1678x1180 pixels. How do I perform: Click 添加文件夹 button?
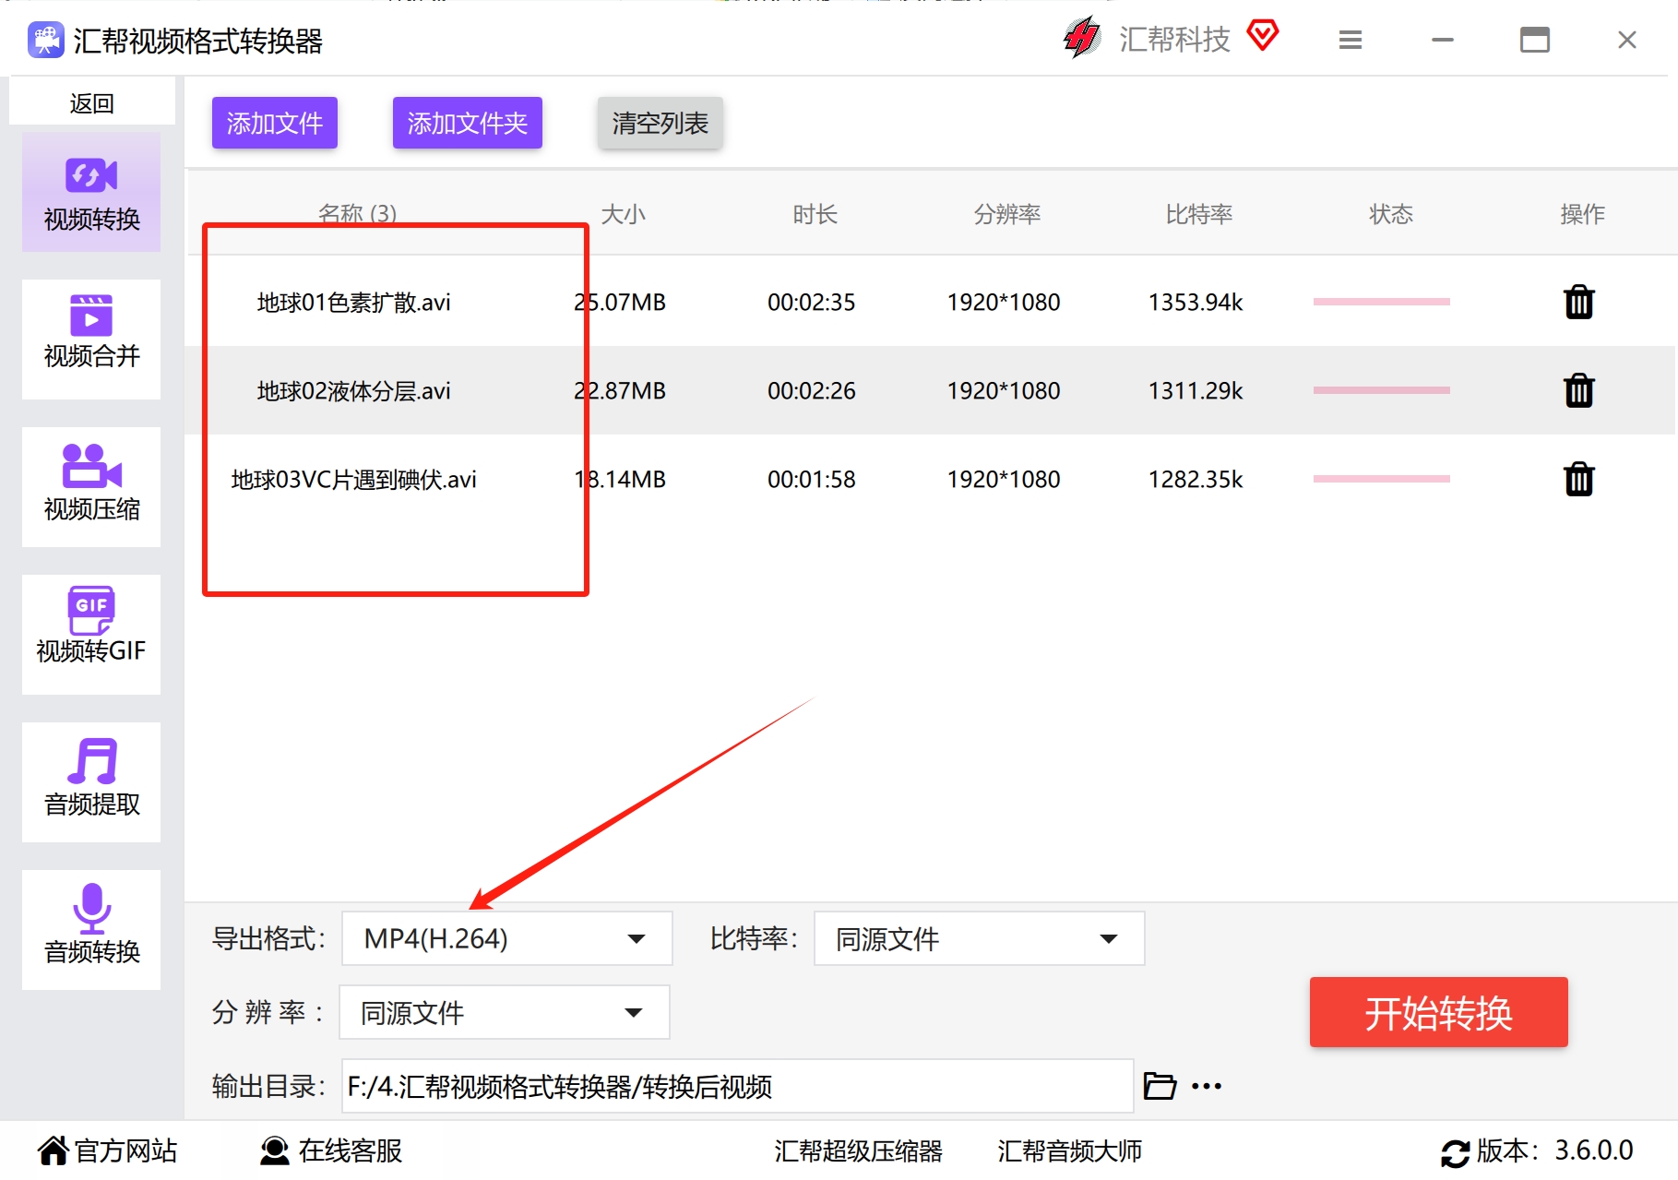(468, 123)
